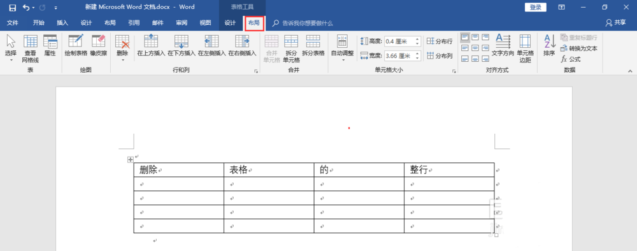Viewport: 637px width, 251px height.
Task: Collapse the ribbon with the chevron arrow
Action: pyautogui.click(x=630, y=71)
